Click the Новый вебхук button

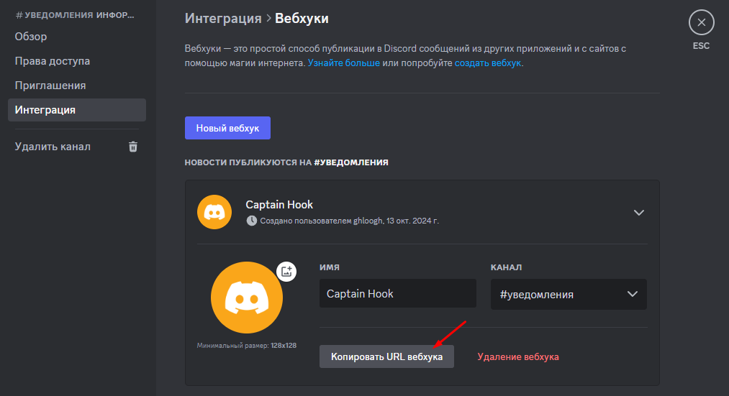(x=227, y=128)
